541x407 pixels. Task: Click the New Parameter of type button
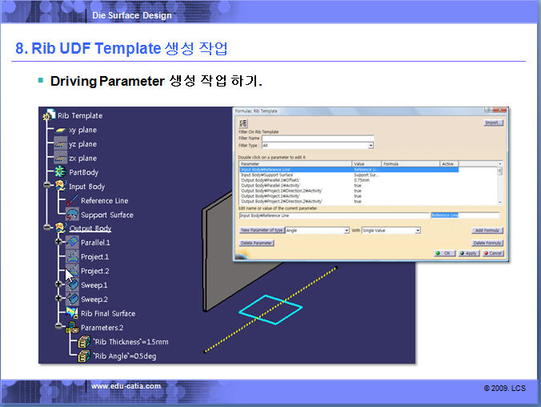(262, 231)
